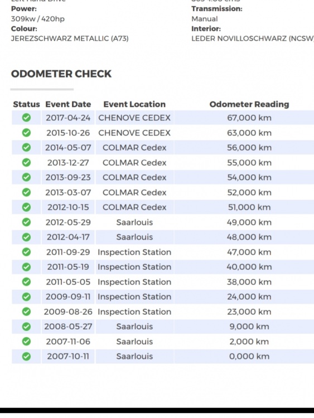This screenshot has height=418, width=314.
Task: Click green check icon for 2009-08-26 row
Action: [26, 312]
